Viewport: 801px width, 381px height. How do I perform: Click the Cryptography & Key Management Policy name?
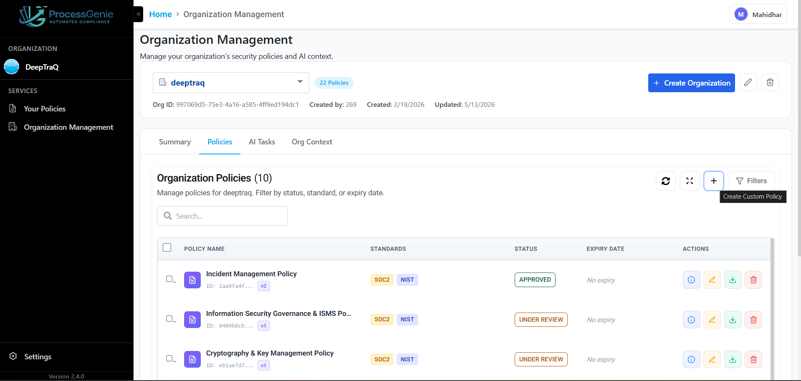tap(270, 353)
